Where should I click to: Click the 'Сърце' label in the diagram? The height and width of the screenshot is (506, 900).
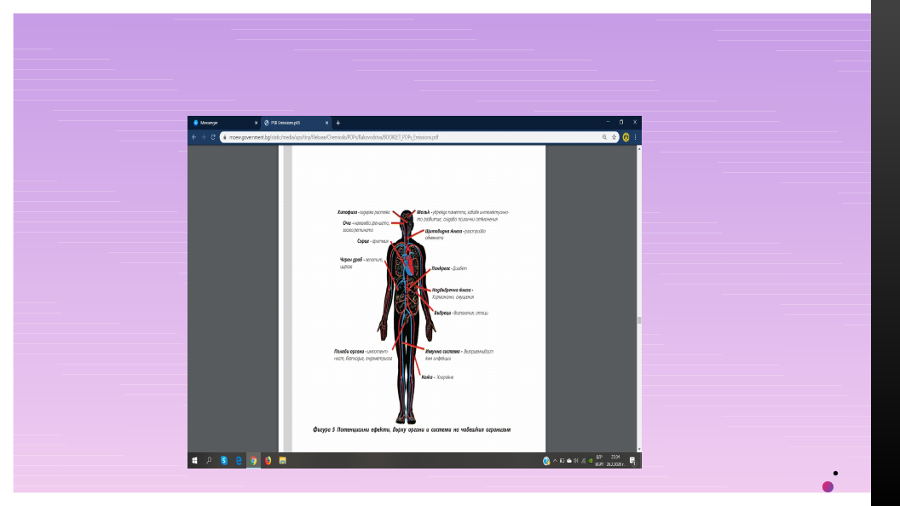tap(363, 241)
